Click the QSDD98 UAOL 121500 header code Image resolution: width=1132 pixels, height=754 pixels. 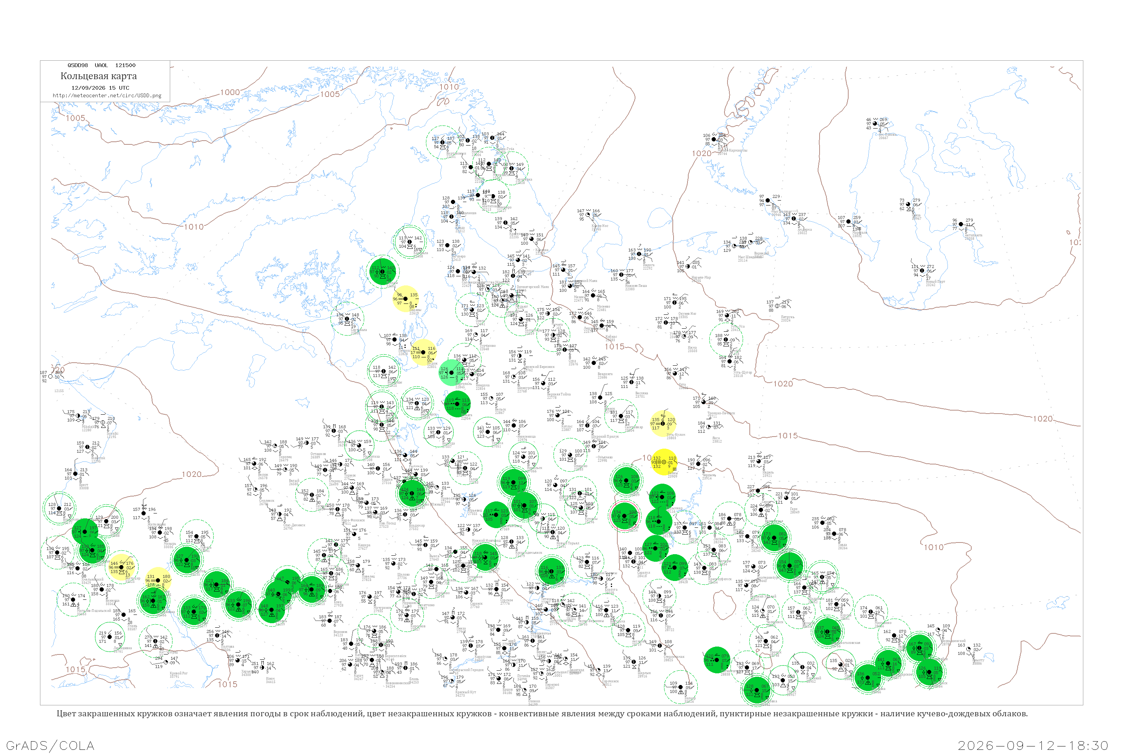(102, 65)
